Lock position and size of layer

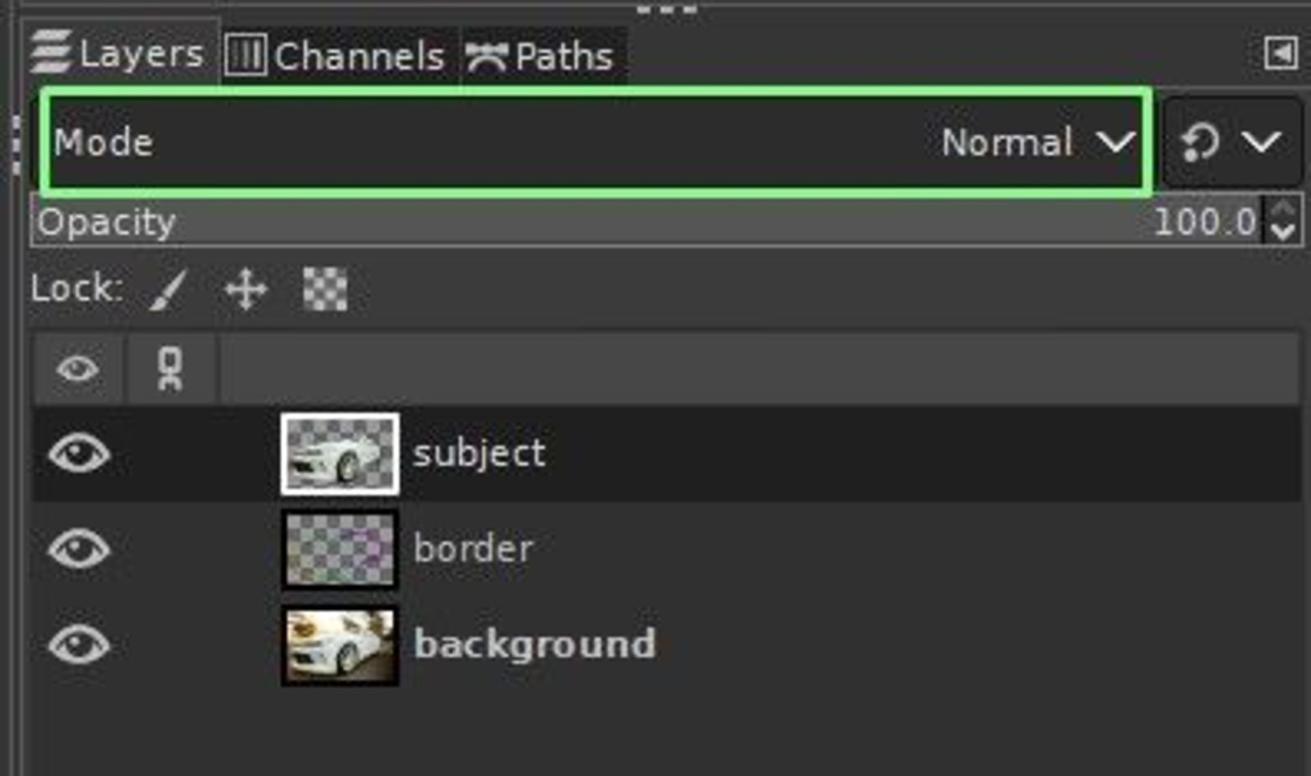click(x=246, y=290)
